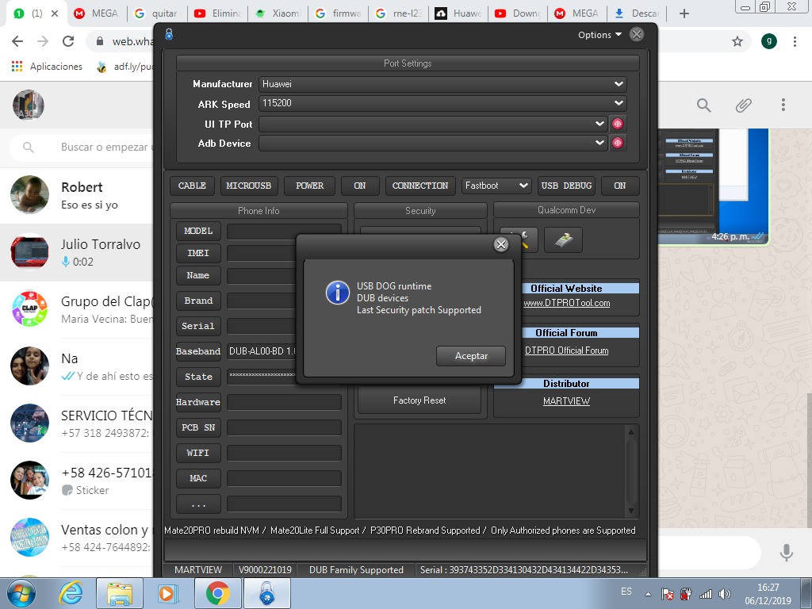Close the DTPRO tool window
Viewport: 812px width, 609px height.
coord(637,35)
